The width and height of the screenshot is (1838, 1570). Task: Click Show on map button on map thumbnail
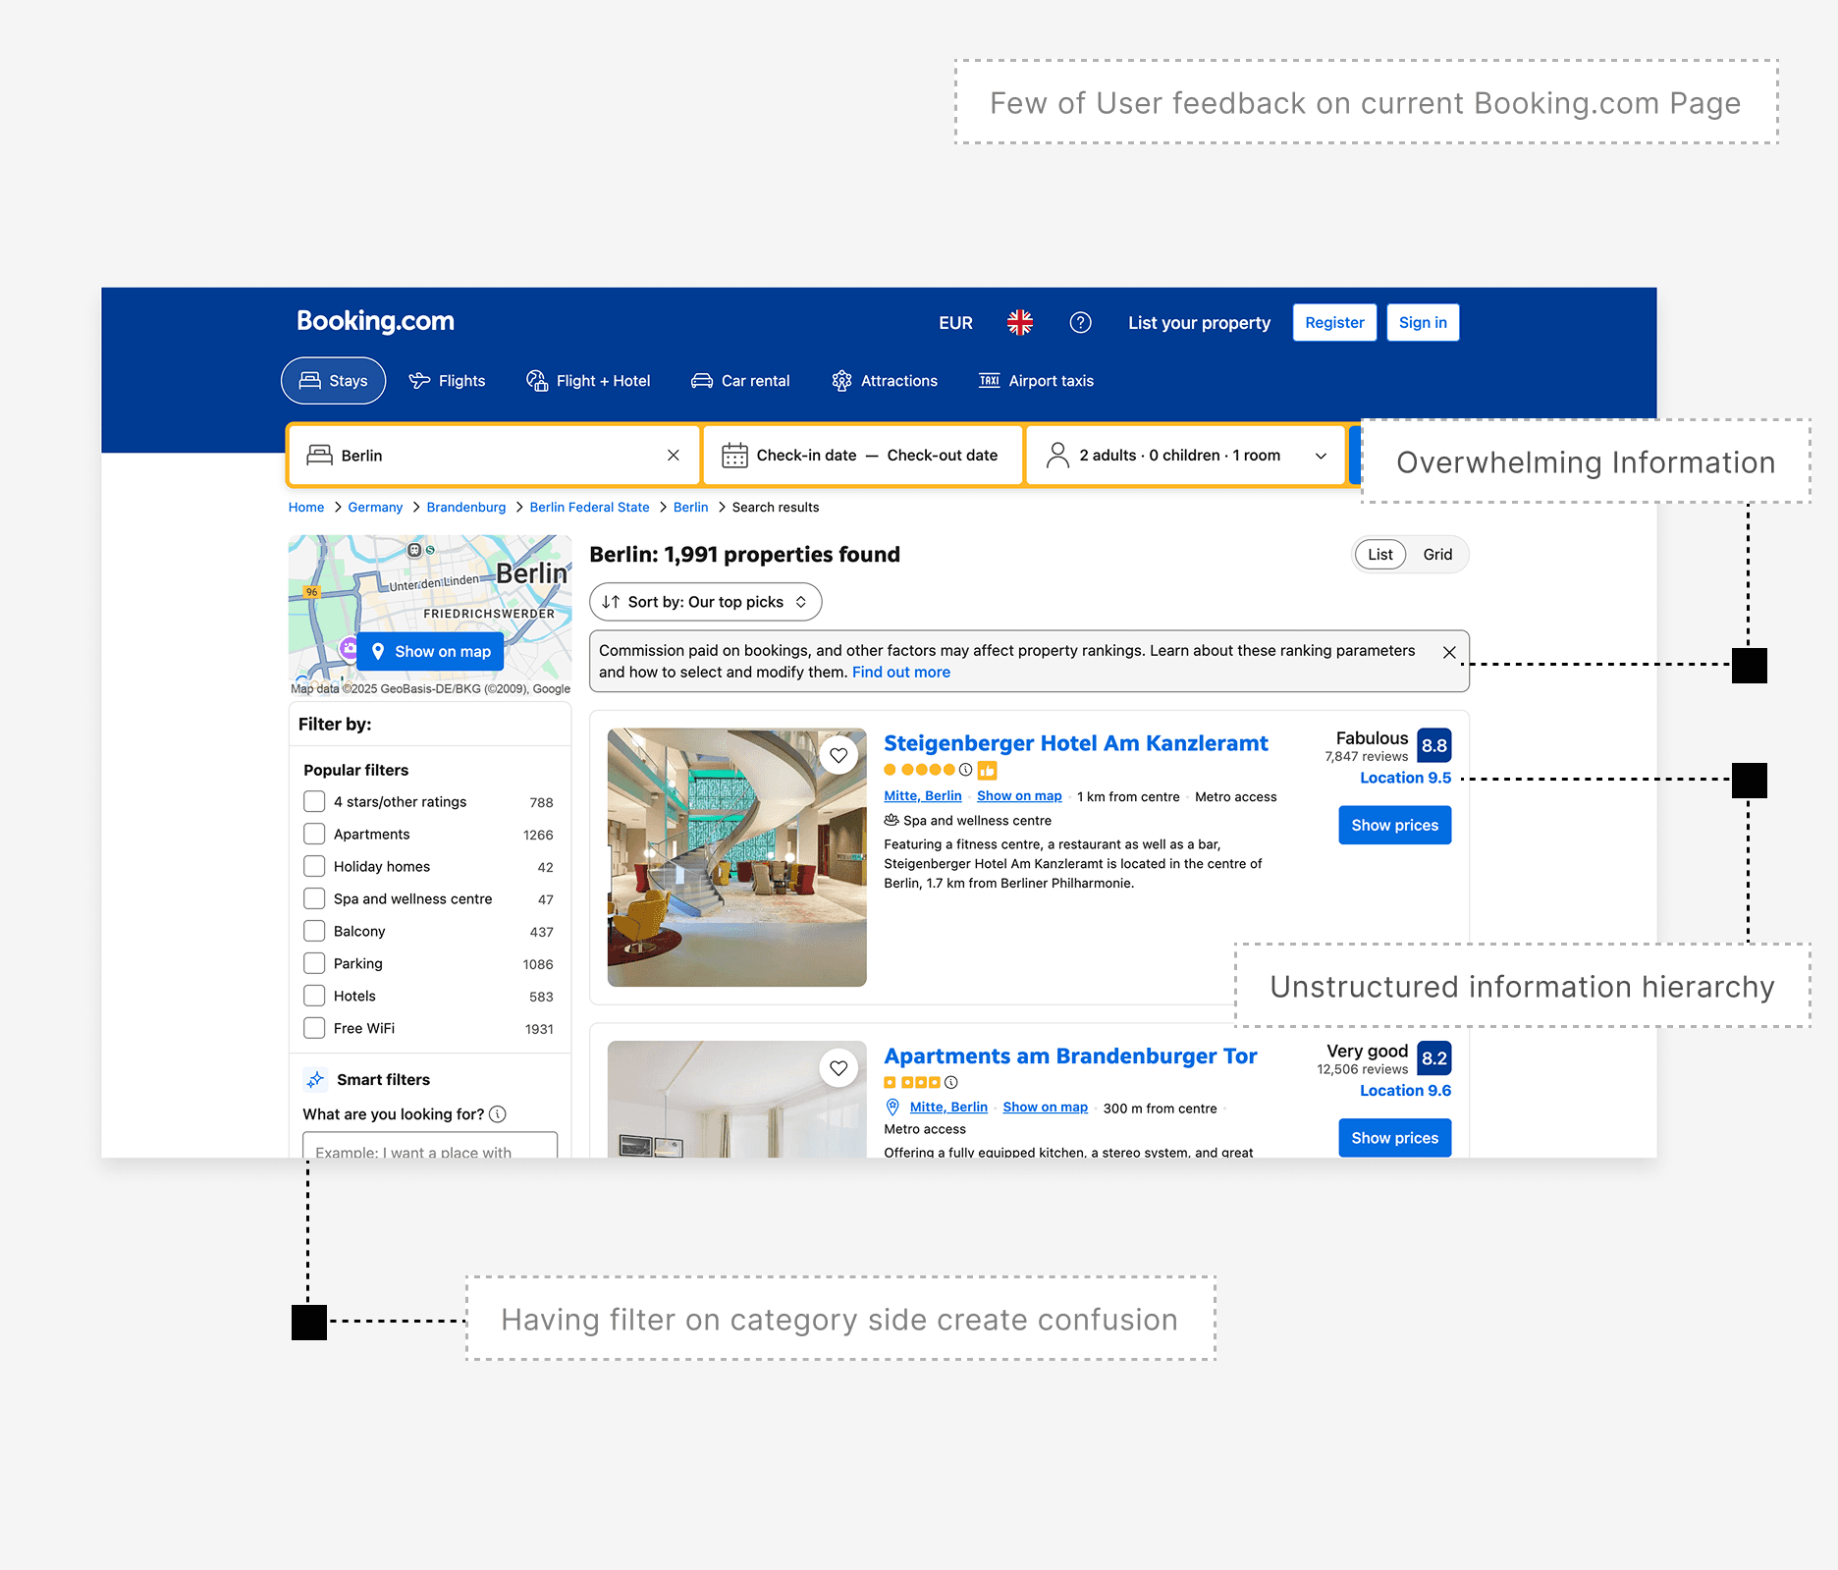430,652
